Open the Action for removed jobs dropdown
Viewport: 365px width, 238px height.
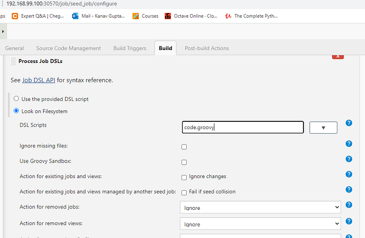(x=260, y=208)
